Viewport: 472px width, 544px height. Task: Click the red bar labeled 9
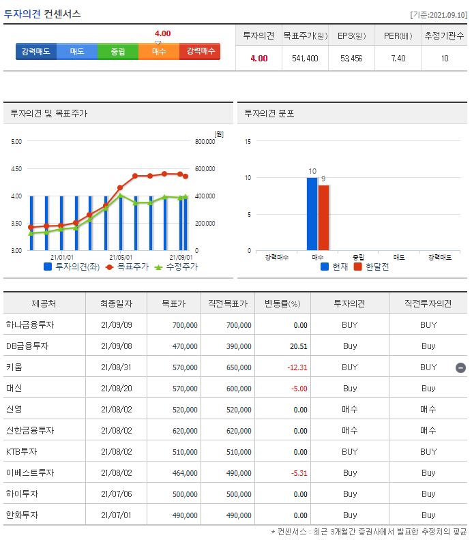coord(323,217)
